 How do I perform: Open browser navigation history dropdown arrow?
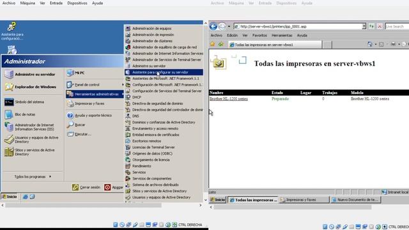tap(229, 26)
